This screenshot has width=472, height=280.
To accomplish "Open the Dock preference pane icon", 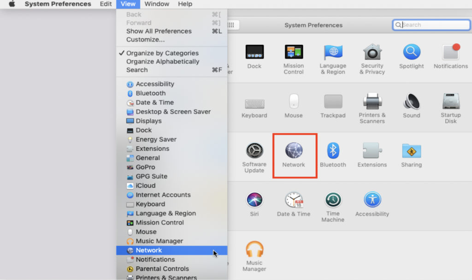I will click(254, 52).
